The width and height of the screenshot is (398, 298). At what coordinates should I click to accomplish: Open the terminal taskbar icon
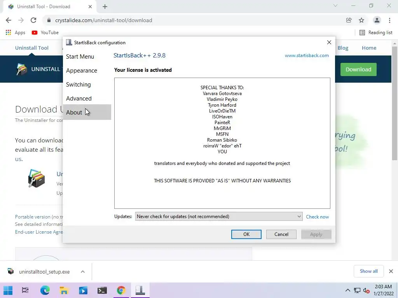coord(102,290)
